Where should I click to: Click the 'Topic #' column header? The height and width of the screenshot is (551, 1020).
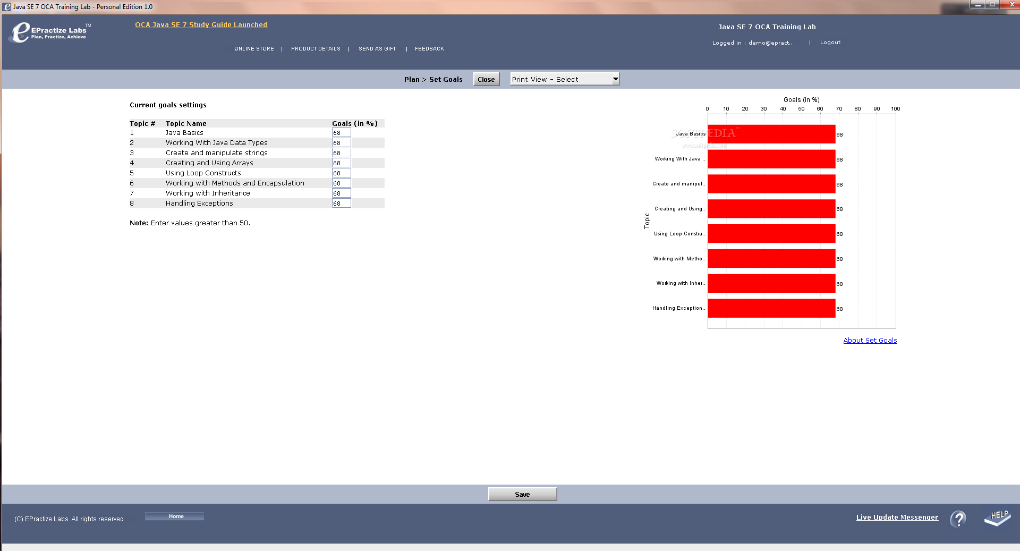coord(142,123)
